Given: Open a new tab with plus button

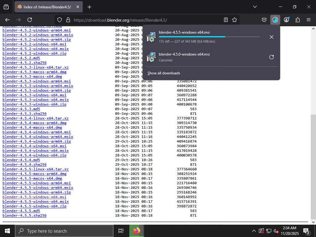Looking at the screenshot, I should point(89,7).
